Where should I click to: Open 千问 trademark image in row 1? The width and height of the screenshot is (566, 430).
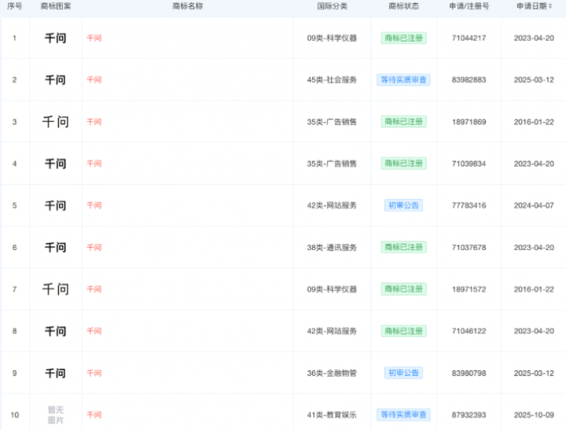click(55, 38)
